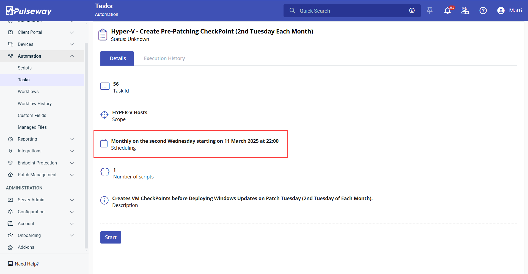Image resolution: width=528 pixels, height=274 pixels.
Task: Expand the Integrations chevron
Action: click(x=72, y=151)
